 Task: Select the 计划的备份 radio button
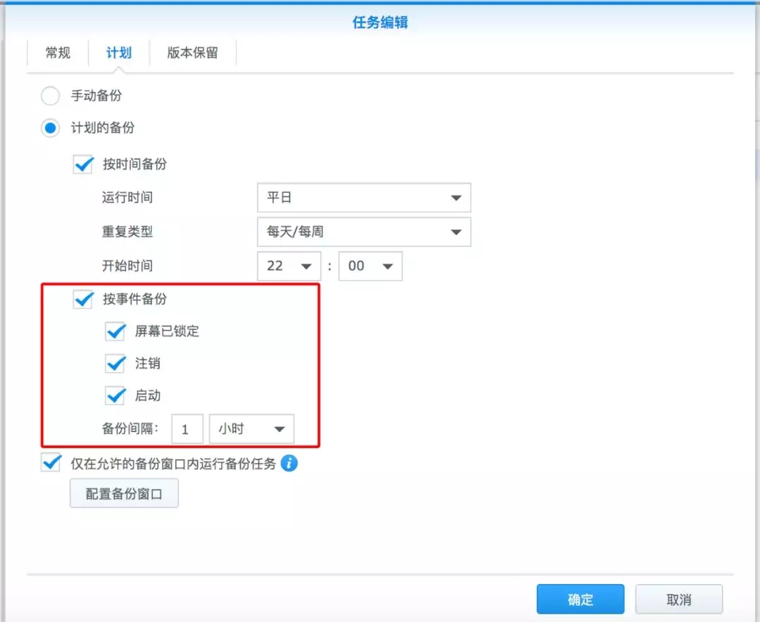coord(50,128)
